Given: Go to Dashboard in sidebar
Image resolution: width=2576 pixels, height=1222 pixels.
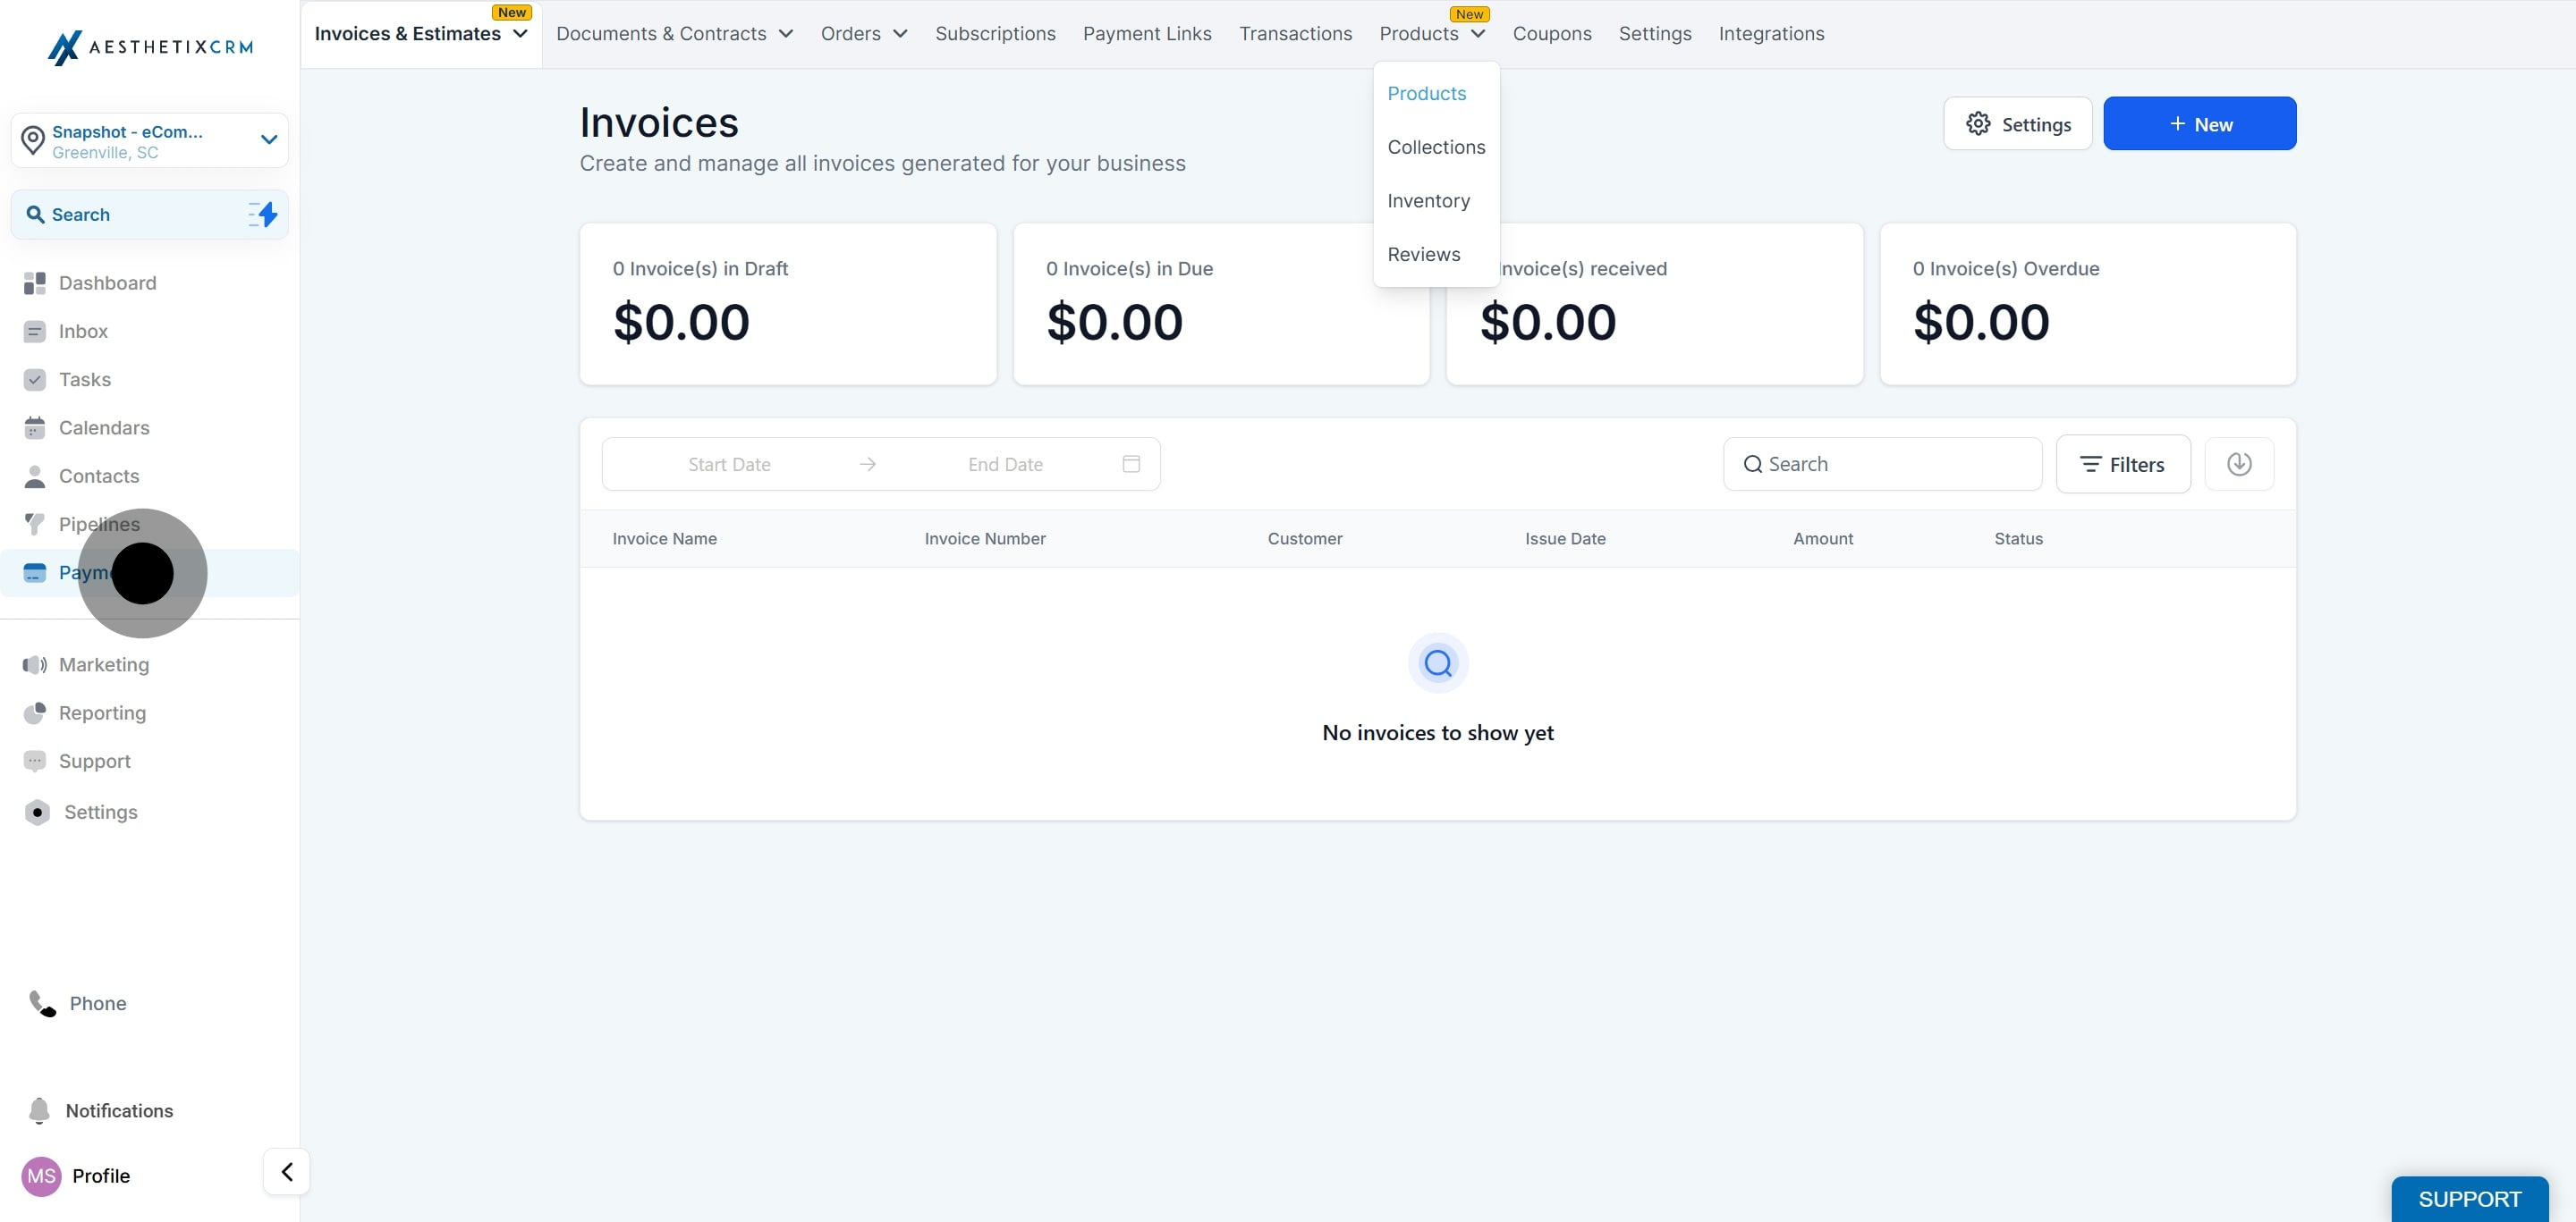Looking at the screenshot, I should point(107,282).
